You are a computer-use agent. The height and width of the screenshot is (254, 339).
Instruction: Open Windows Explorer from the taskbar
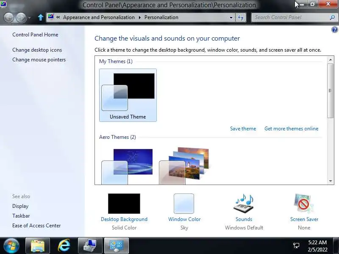pyautogui.click(x=38, y=246)
